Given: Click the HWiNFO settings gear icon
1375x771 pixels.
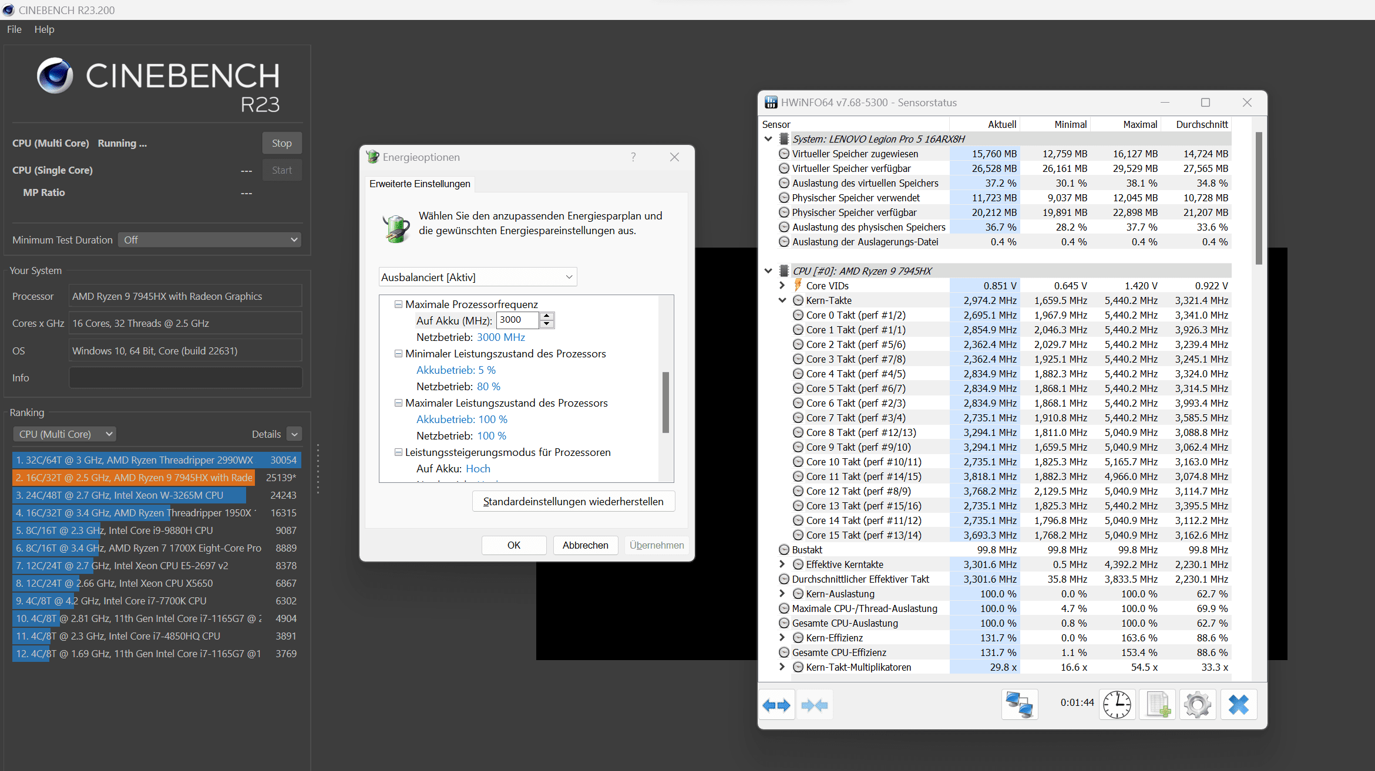Looking at the screenshot, I should point(1197,704).
